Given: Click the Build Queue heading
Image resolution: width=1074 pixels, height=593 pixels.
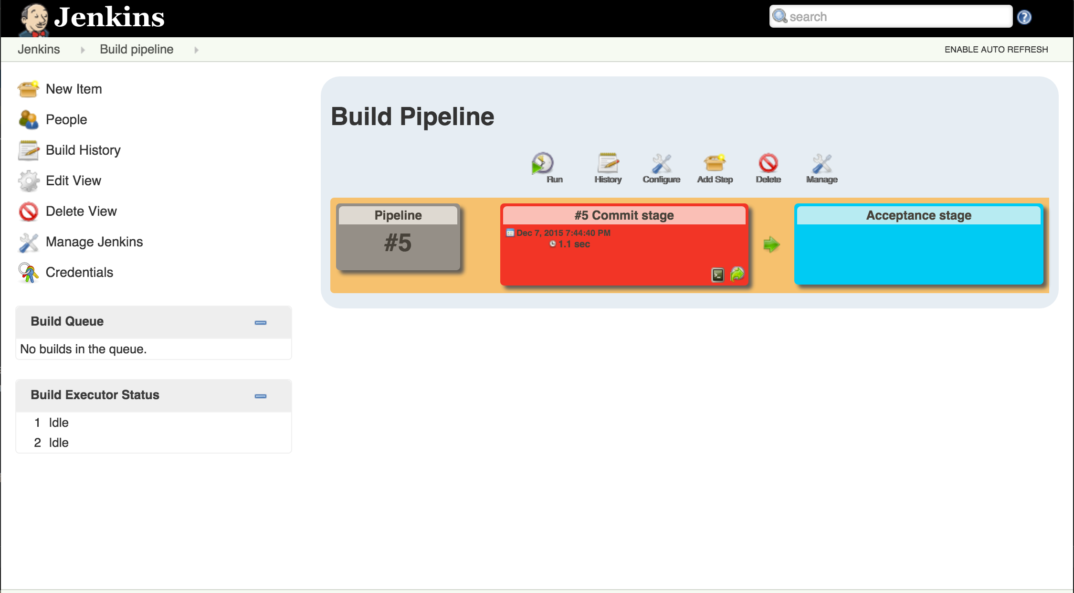Looking at the screenshot, I should (x=67, y=321).
